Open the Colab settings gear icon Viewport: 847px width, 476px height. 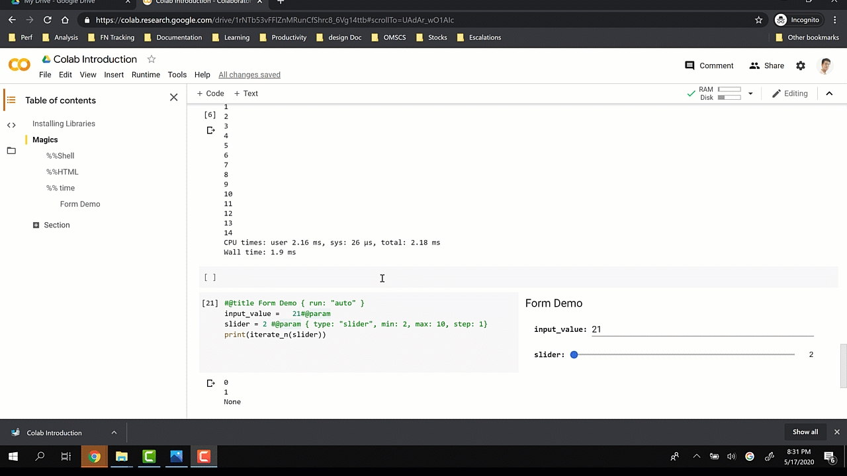[801, 65]
